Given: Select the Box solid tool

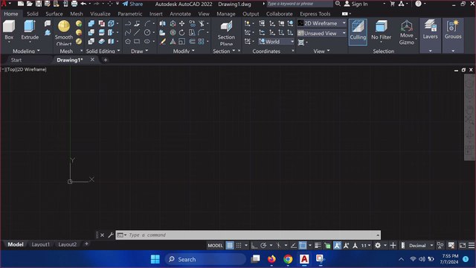Looking at the screenshot, I should pos(9,30).
